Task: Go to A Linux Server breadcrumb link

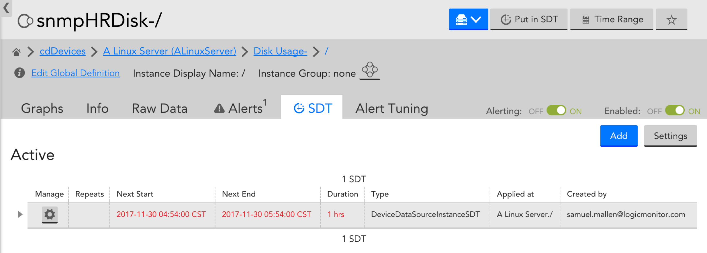Action: (169, 51)
